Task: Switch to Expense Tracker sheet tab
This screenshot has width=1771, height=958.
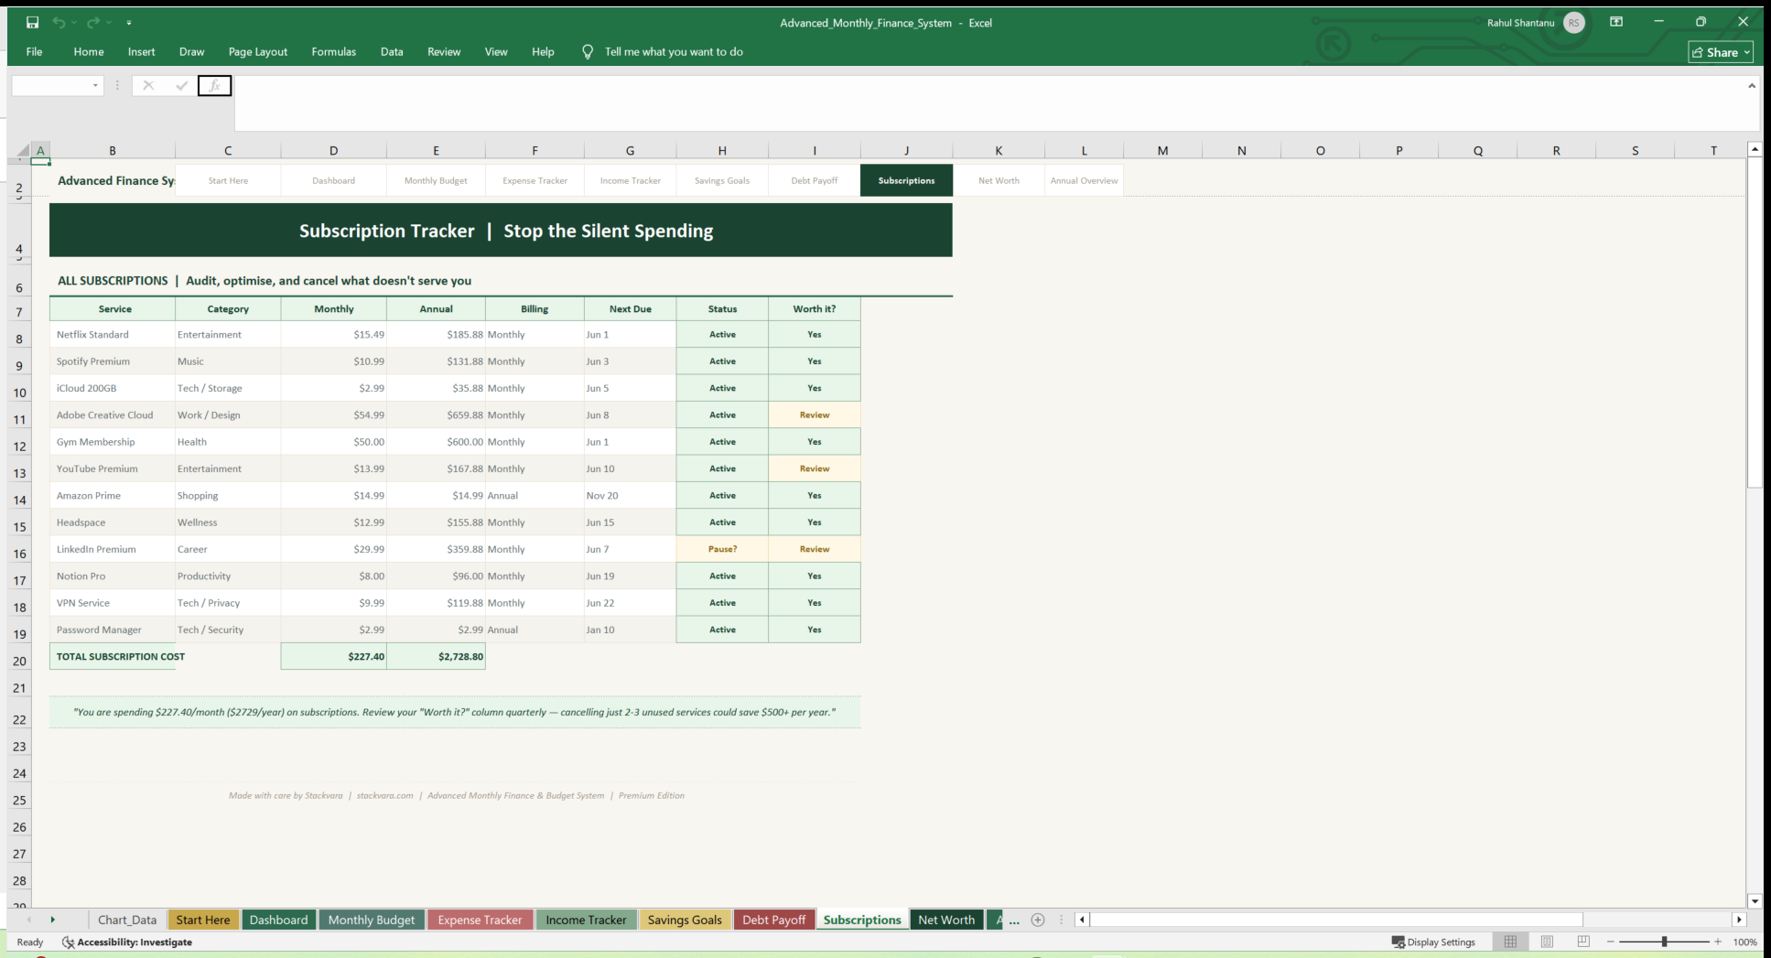Action: (480, 920)
